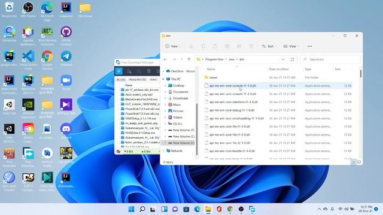
Task: Open OBS Studio desktop shortcut
Action: (x=28, y=10)
